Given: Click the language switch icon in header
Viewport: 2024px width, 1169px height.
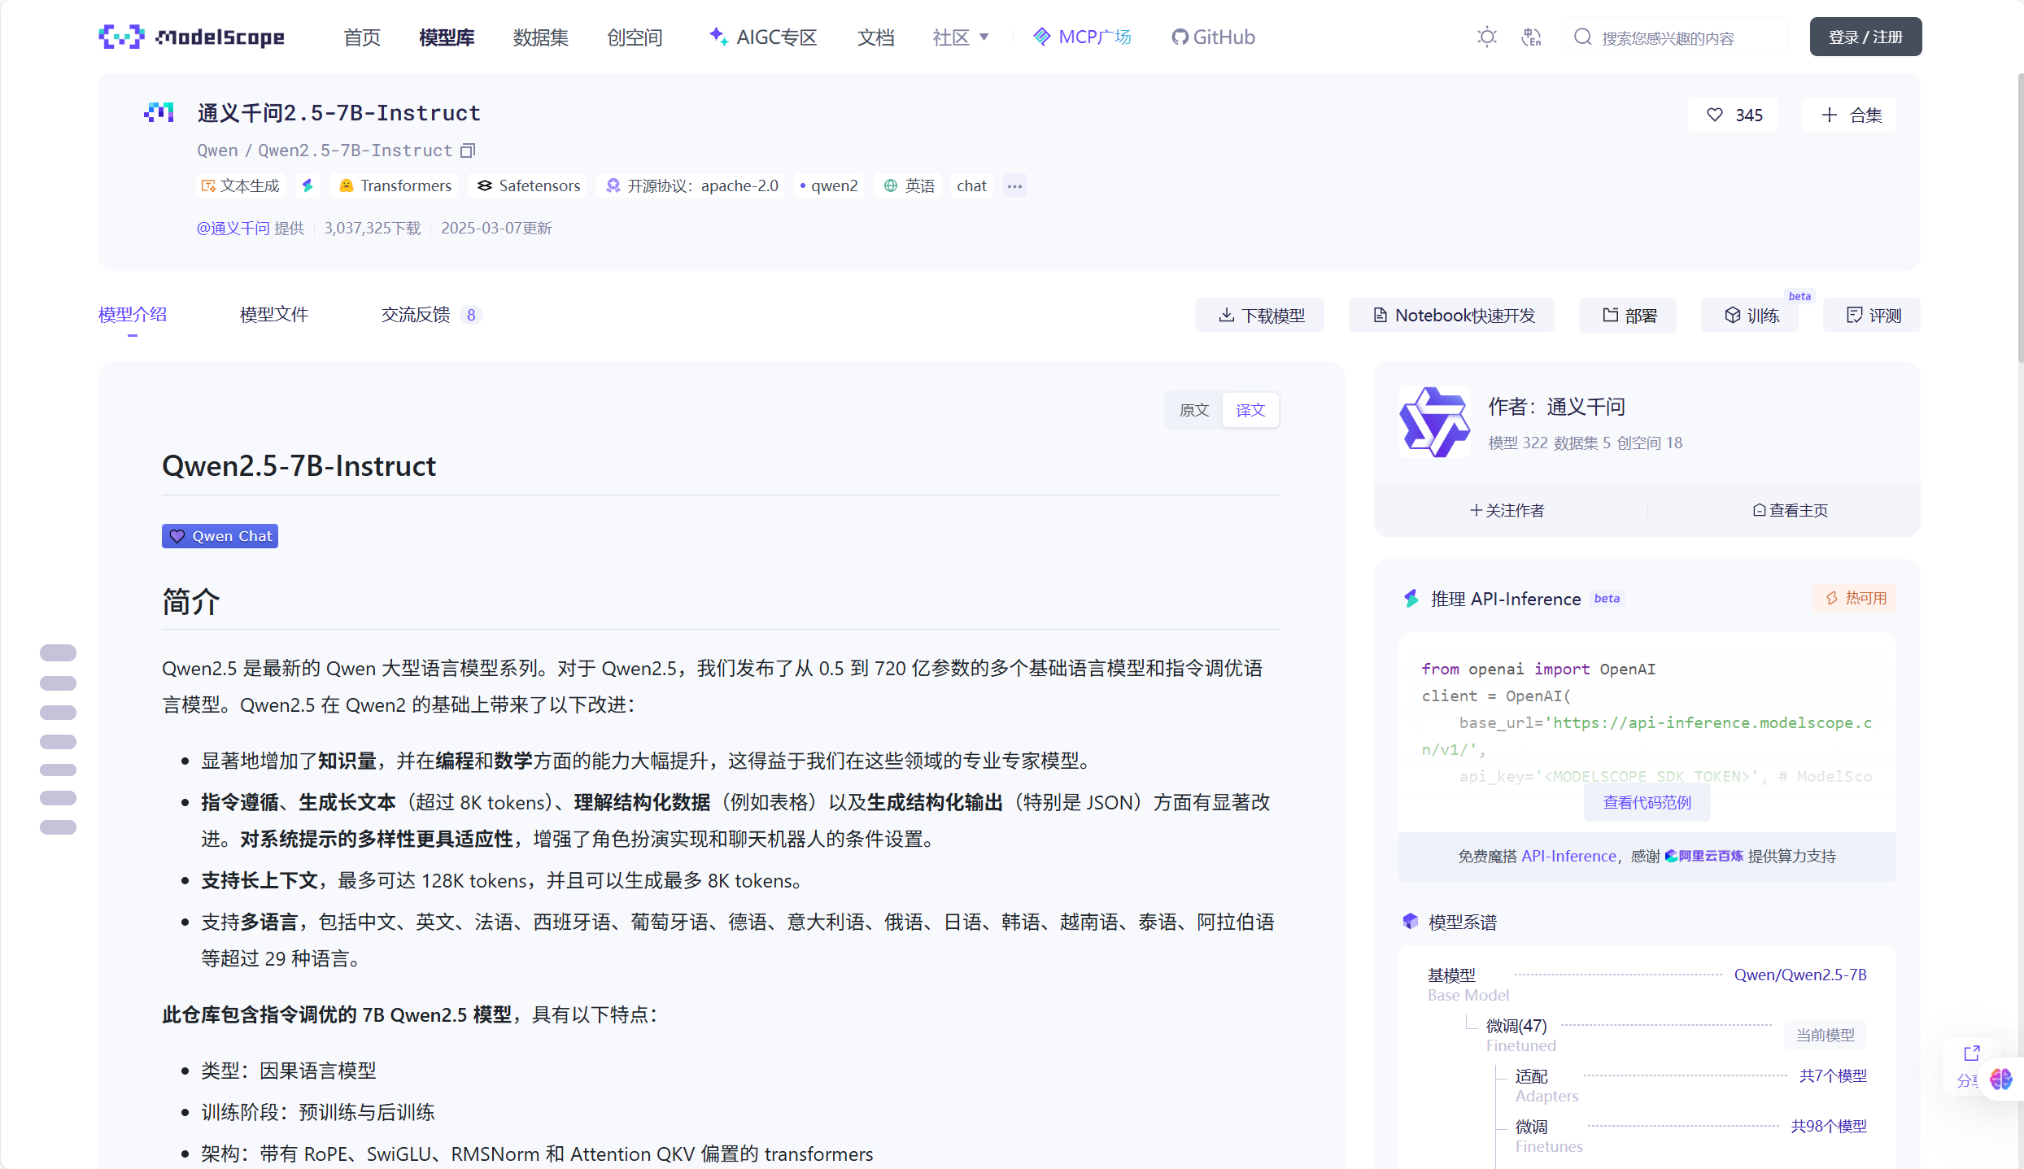Looking at the screenshot, I should pos(1531,37).
